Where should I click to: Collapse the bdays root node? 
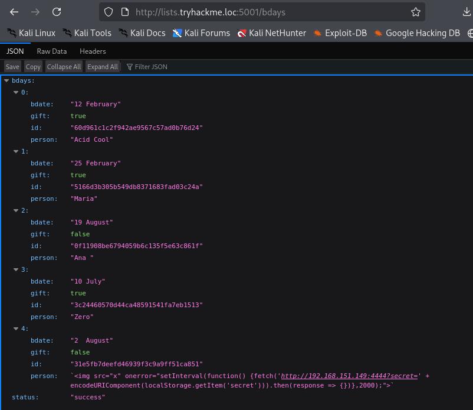[x=6, y=81]
